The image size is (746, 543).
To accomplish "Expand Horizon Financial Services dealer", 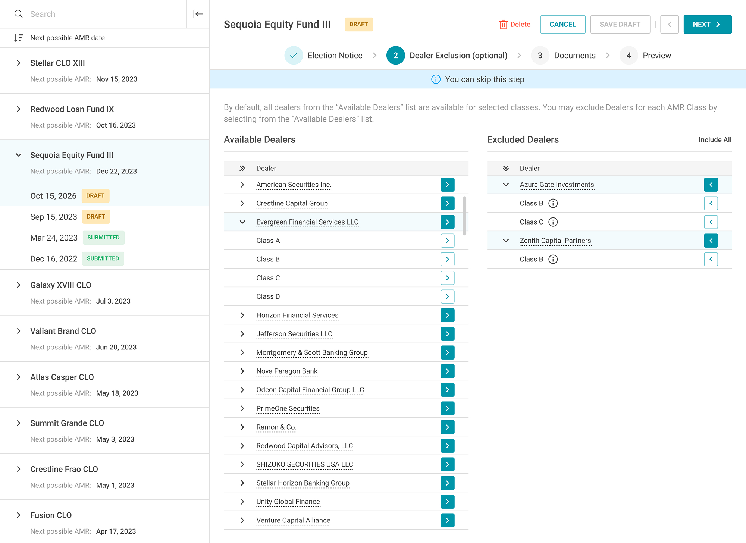I will click(242, 315).
